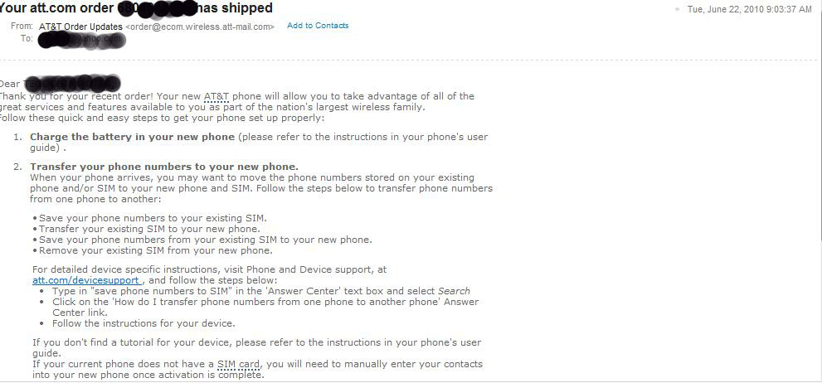Open the att.com/devicesupport link
The height and width of the screenshot is (383, 822).
point(86,280)
